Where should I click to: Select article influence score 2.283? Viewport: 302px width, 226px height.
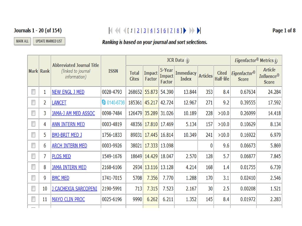[x=275, y=200]
